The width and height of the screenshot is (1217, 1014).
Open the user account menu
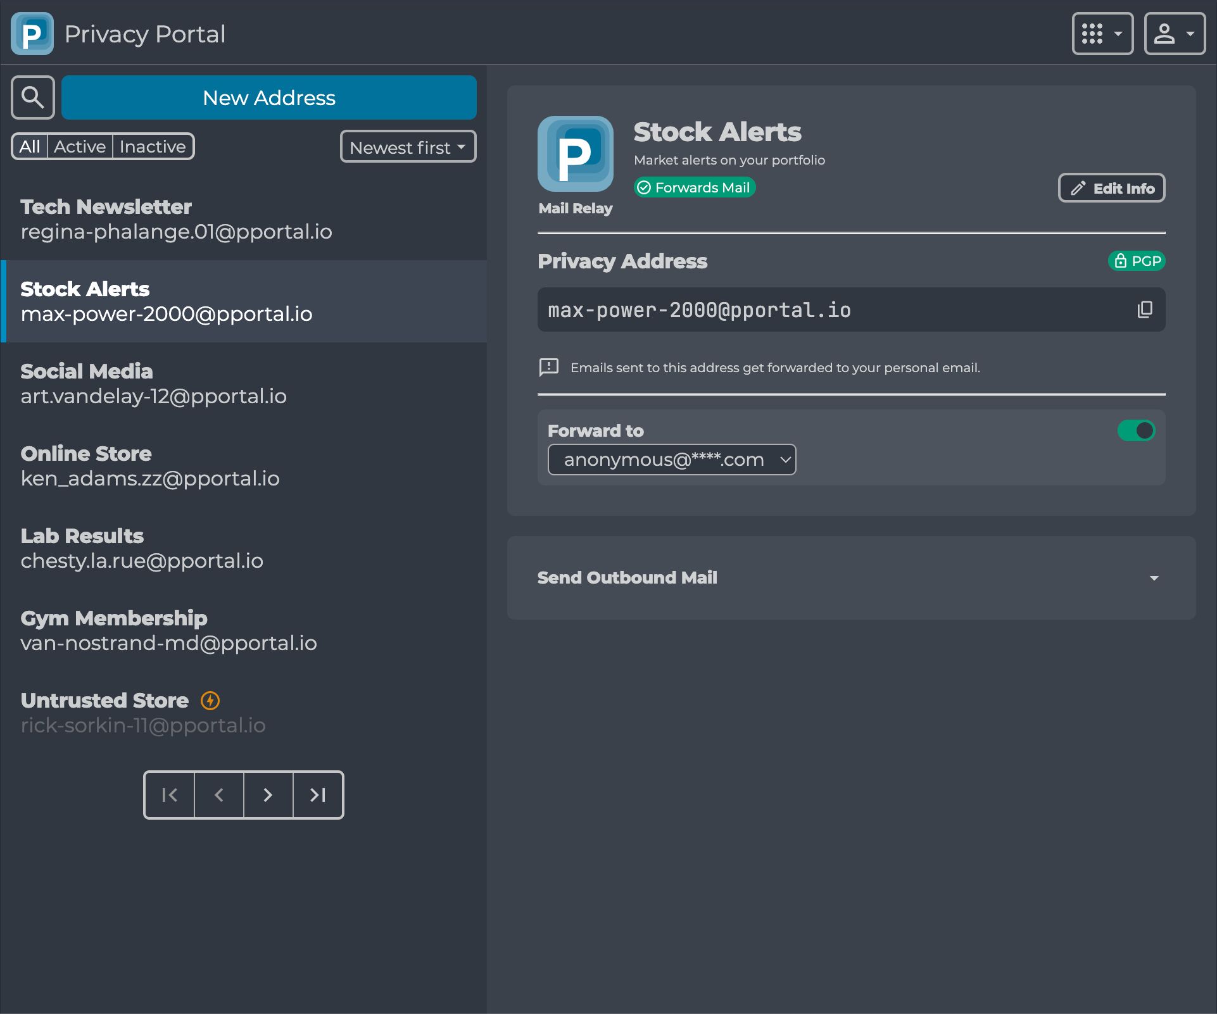click(1175, 34)
